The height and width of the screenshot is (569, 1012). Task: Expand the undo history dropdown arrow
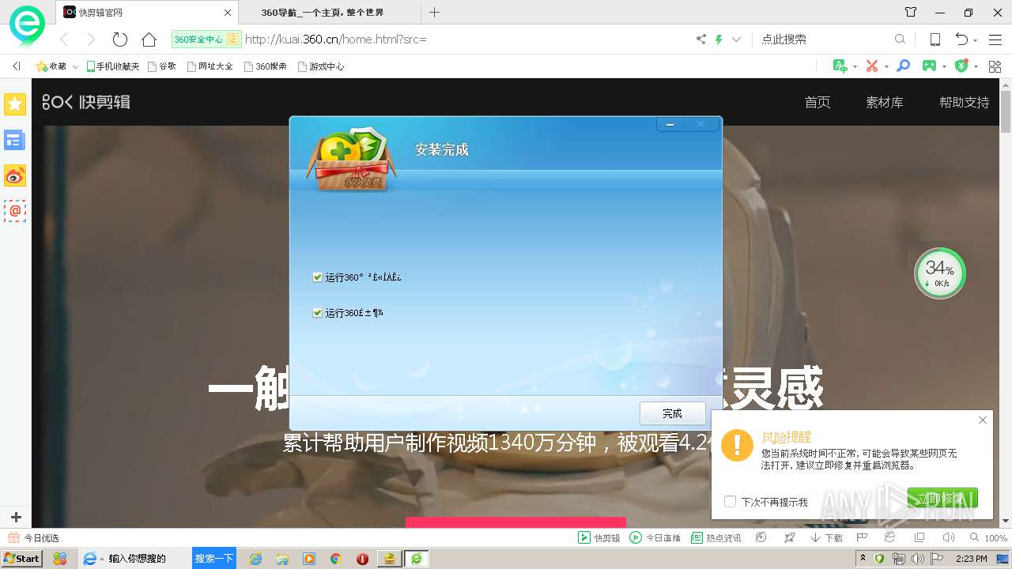tap(976, 40)
